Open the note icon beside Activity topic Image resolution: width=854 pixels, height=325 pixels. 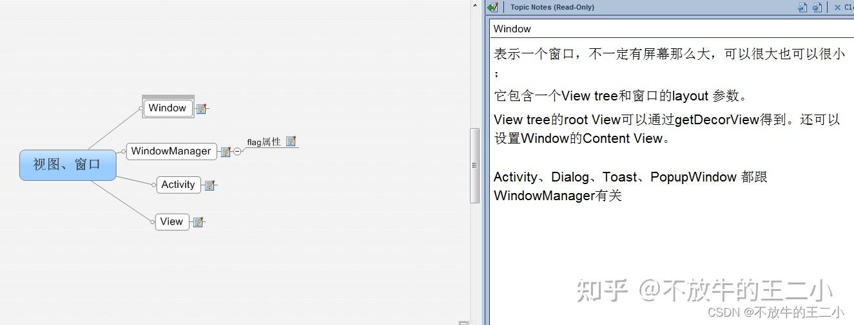(209, 185)
